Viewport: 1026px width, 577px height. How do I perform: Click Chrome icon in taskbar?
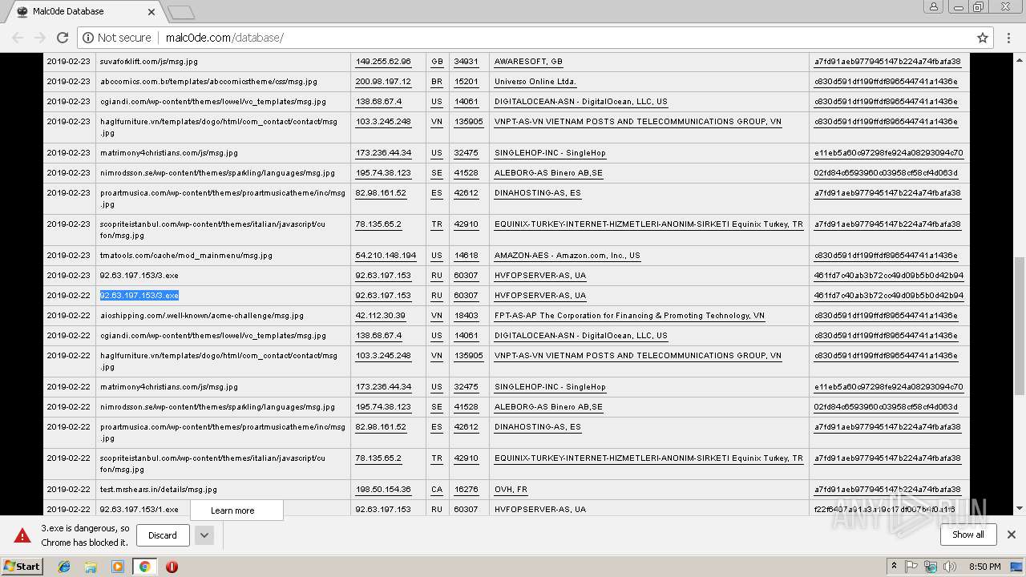(x=144, y=567)
